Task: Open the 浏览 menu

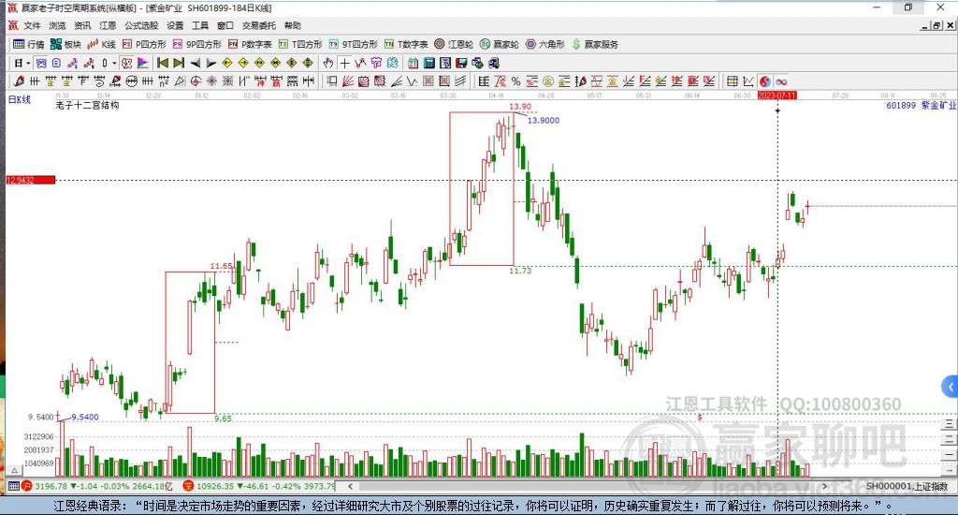Action: [x=57, y=25]
